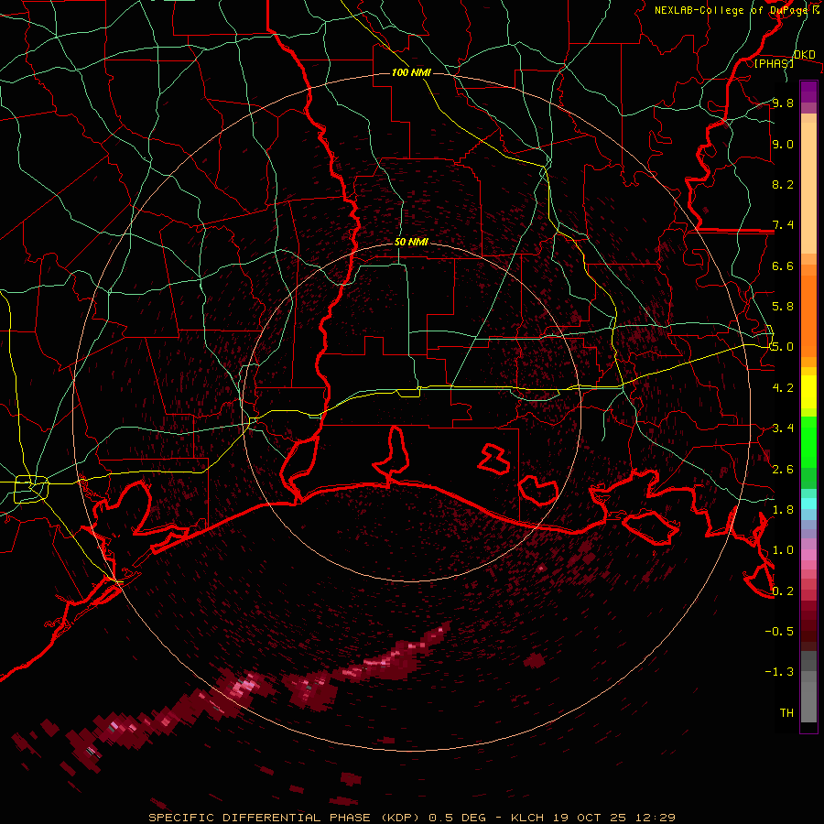Click the "5.0" color scale value
Screen dimensions: 824x824
tap(783, 347)
